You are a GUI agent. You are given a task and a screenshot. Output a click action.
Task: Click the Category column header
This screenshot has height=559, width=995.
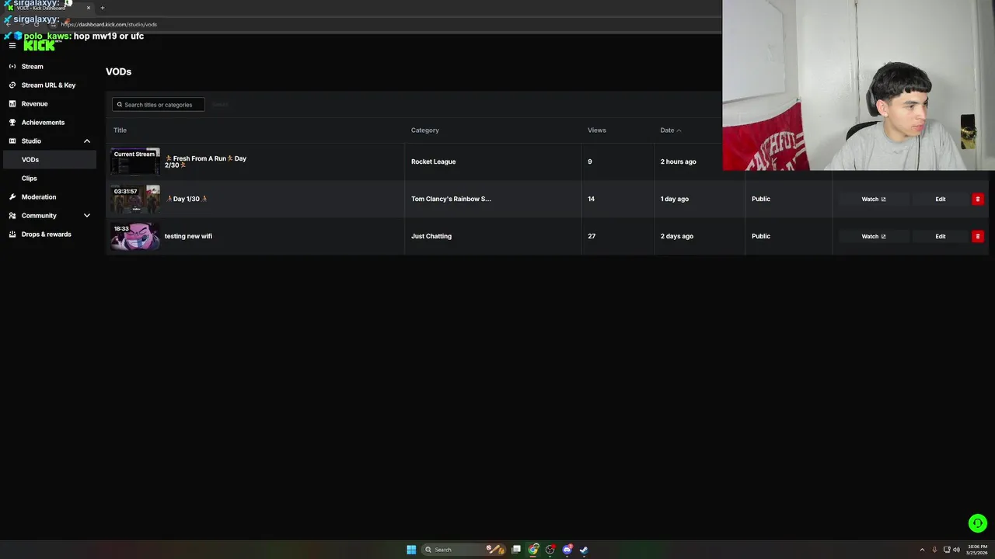[x=425, y=130]
